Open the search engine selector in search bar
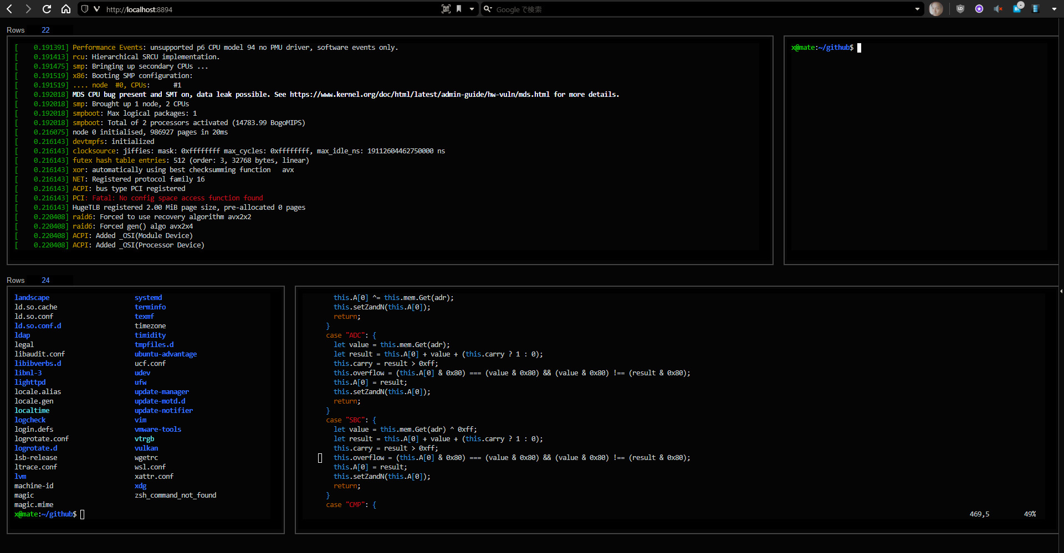1064x553 pixels. tap(488, 9)
